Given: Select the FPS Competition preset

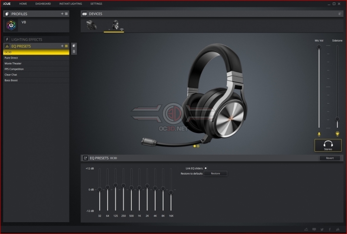Looking at the screenshot, I should (36, 69).
